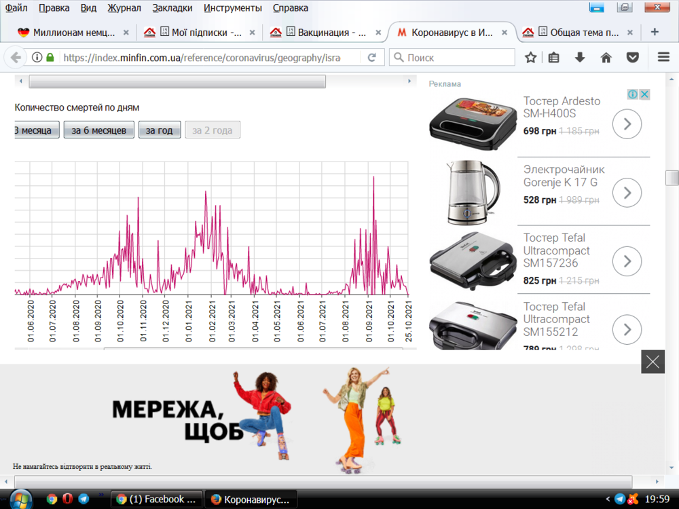Click the 19:59 taskbar clock
The image size is (679, 509).
[657, 499]
